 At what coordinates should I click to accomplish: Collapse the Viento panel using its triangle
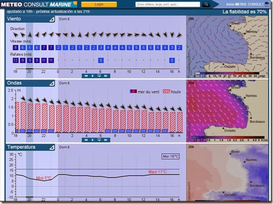pyautogui.click(x=52, y=19)
